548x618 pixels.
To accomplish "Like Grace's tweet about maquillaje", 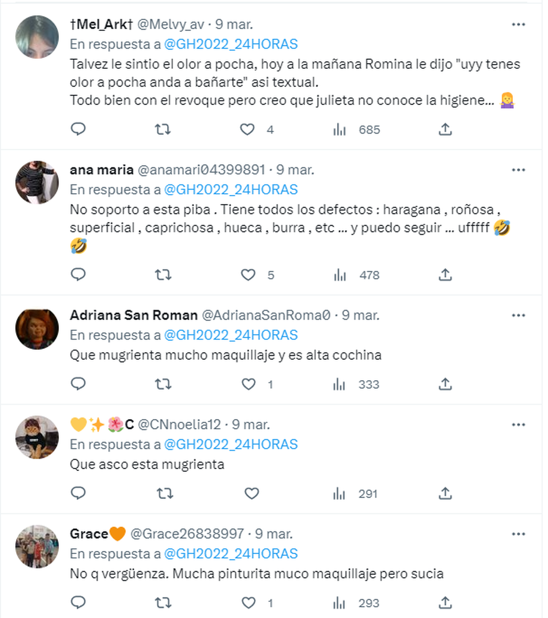I will point(247,602).
